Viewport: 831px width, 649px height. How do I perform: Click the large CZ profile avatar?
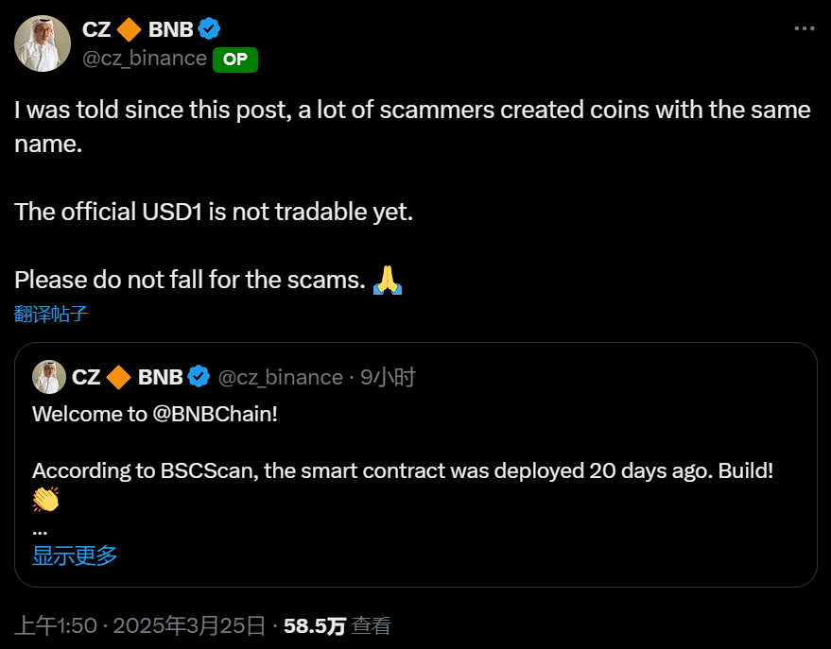click(42, 43)
